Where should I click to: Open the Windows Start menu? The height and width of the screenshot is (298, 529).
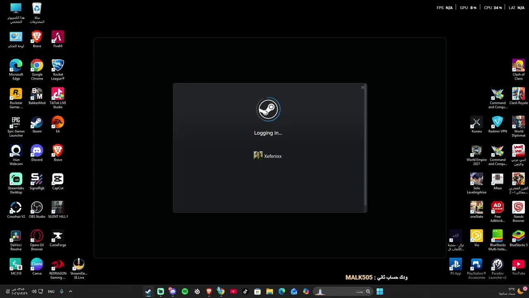tap(379, 291)
